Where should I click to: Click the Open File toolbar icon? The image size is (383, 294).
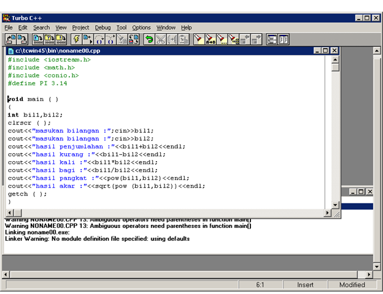point(10,39)
